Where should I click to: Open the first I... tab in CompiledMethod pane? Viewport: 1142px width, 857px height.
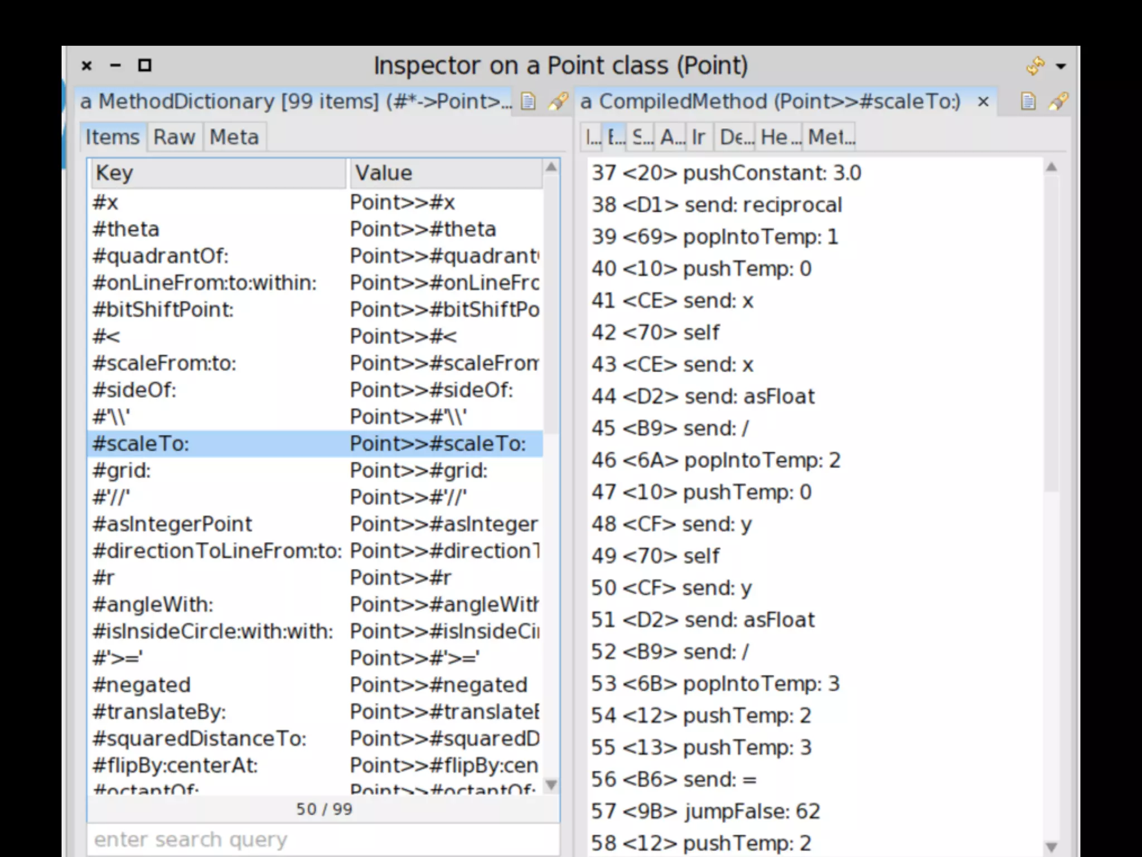593,137
